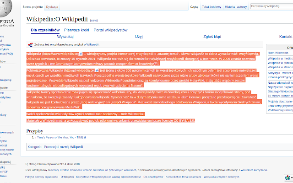The width and height of the screenshot is (293, 183).
Task: Open Kronika polskojęzycznej link in right box
Action: click(280, 77)
